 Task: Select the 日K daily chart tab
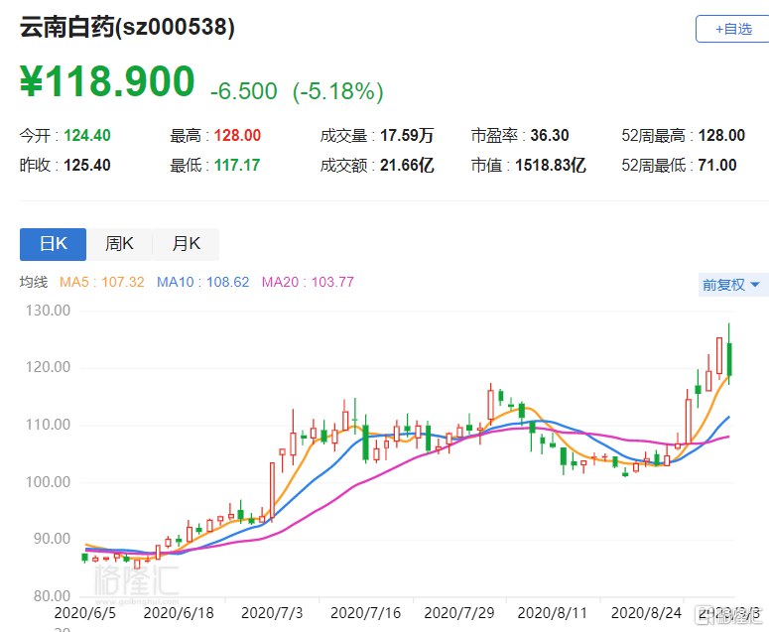point(53,244)
